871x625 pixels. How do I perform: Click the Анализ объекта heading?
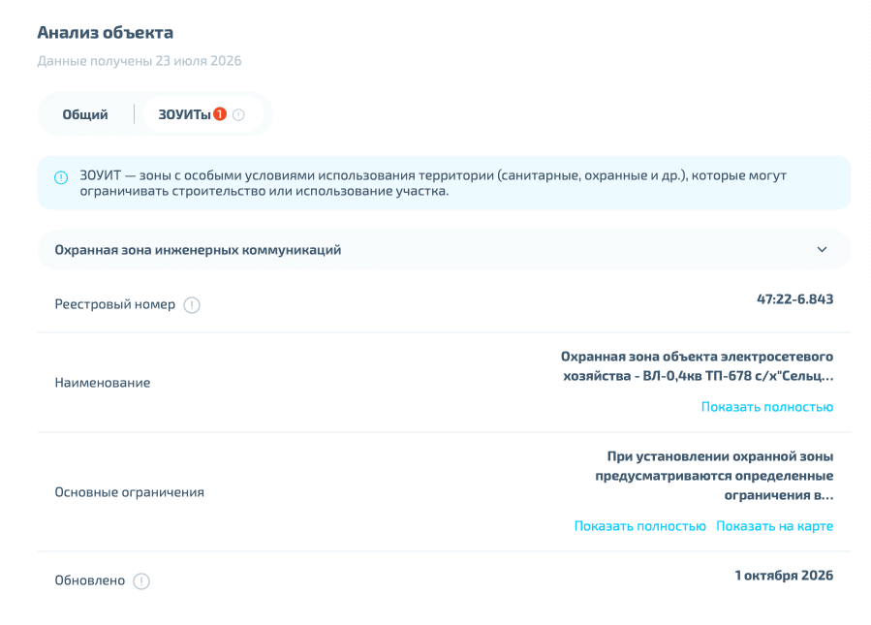(x=105, y=33)
